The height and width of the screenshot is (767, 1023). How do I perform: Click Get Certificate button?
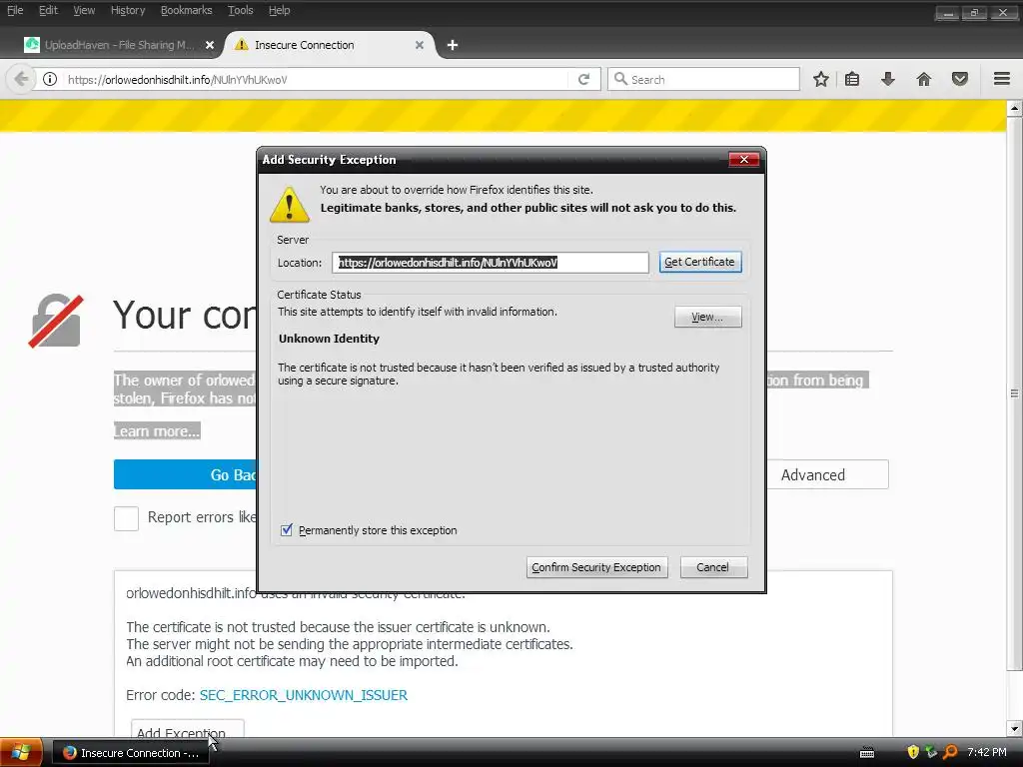tap(700, 262)
